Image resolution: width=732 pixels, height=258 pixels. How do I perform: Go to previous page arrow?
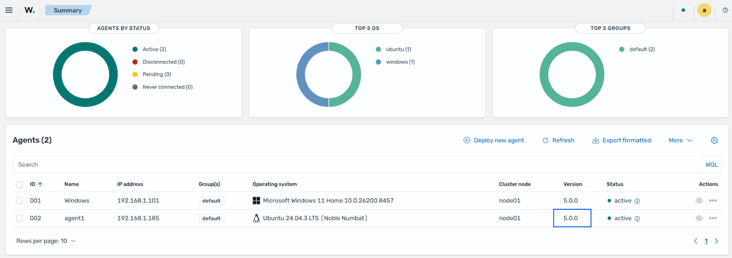pos(696,241)
